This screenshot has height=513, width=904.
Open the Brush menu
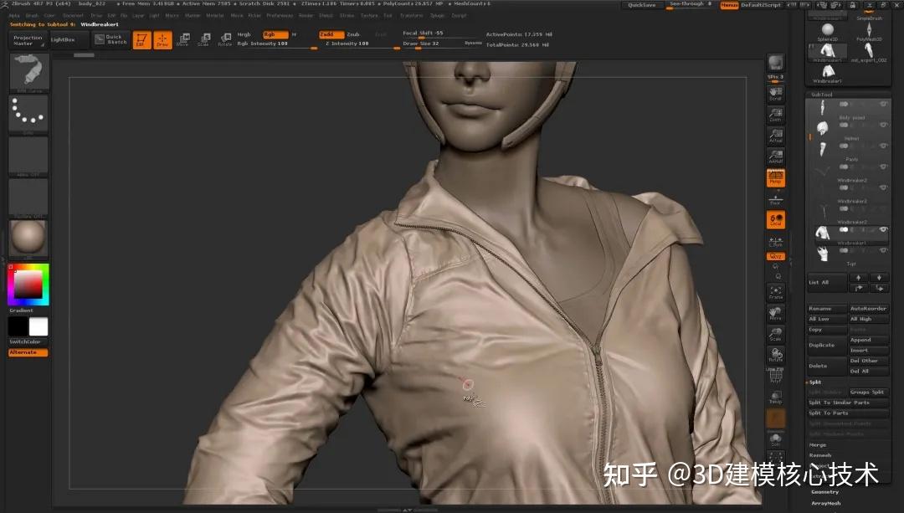[x=32, y=16]
